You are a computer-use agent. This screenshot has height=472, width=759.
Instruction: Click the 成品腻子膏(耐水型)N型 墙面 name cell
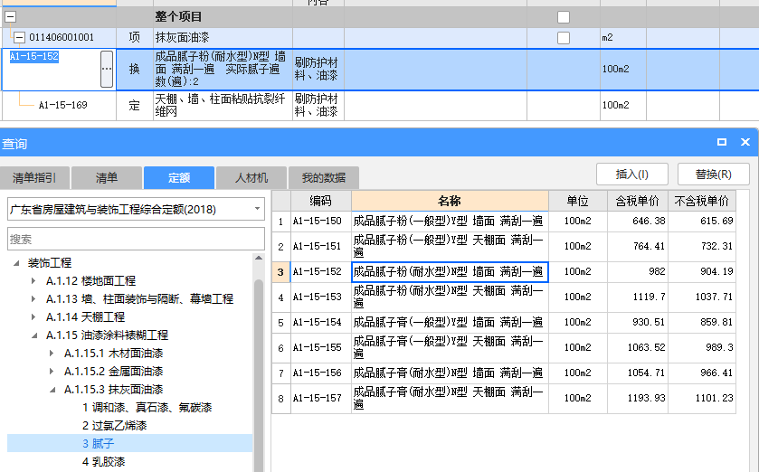coord(450,373)
